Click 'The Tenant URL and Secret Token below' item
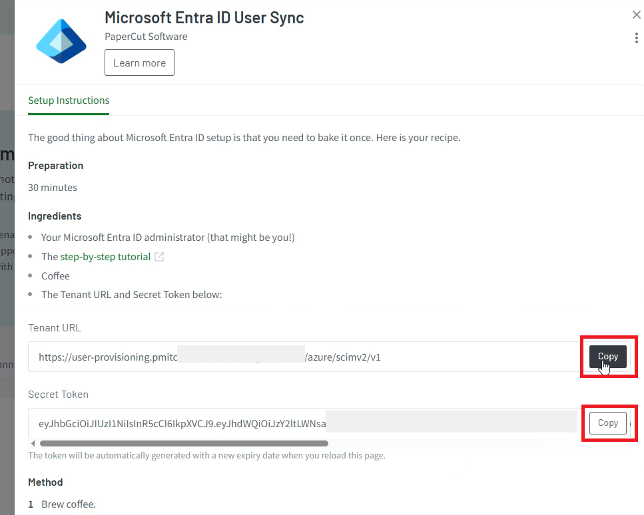 [131, 295]
